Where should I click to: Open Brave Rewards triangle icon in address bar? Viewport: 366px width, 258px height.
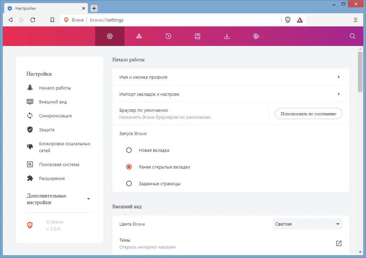point(300,20)
